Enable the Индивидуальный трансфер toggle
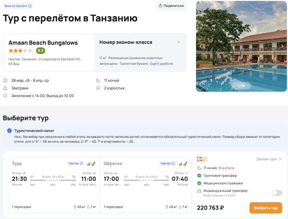This screenshot has width=288, height=219. [x=276, y=193]
